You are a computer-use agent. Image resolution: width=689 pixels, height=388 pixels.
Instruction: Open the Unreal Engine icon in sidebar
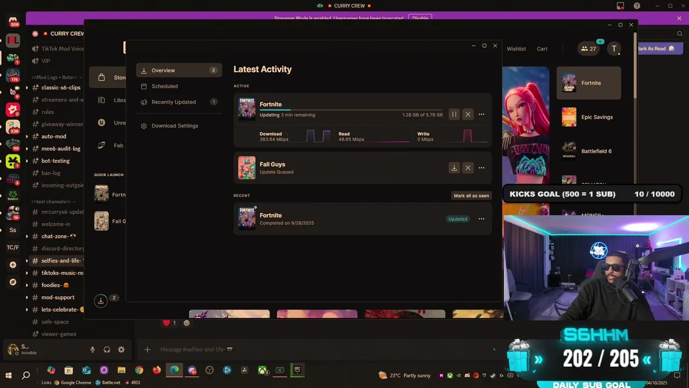(x=102, y=123)
